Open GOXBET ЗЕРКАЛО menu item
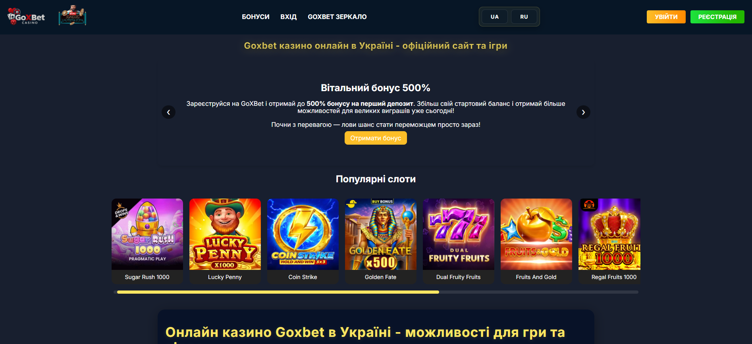 tap(337, 17)
